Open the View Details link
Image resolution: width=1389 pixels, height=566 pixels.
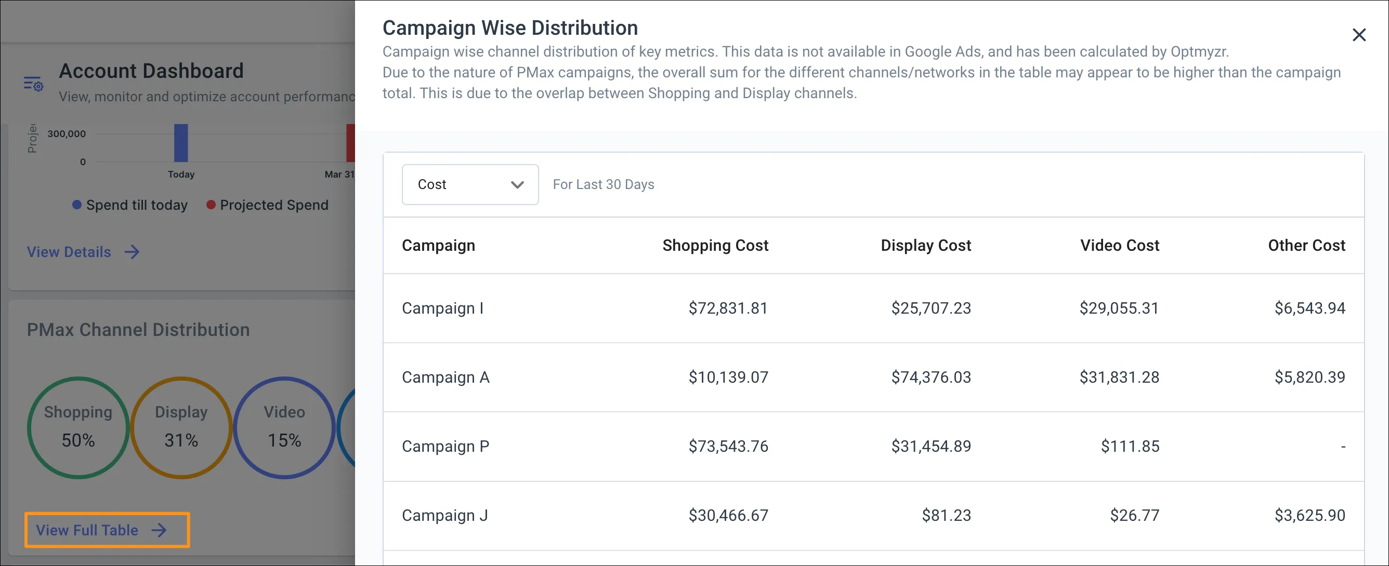click(69, 252)
